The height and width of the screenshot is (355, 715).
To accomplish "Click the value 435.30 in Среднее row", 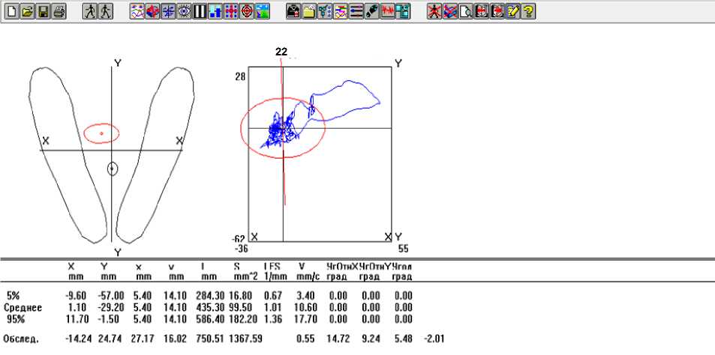I will pos(210,308).
